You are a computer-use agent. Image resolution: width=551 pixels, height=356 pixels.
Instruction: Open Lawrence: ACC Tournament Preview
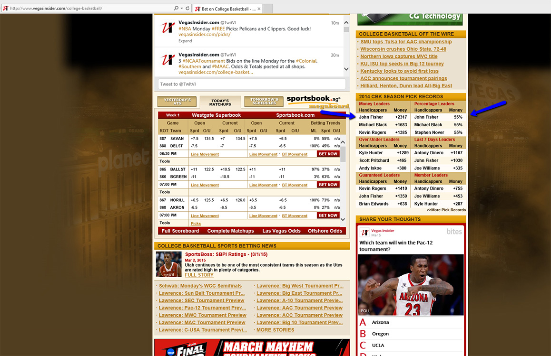[299, 315]
